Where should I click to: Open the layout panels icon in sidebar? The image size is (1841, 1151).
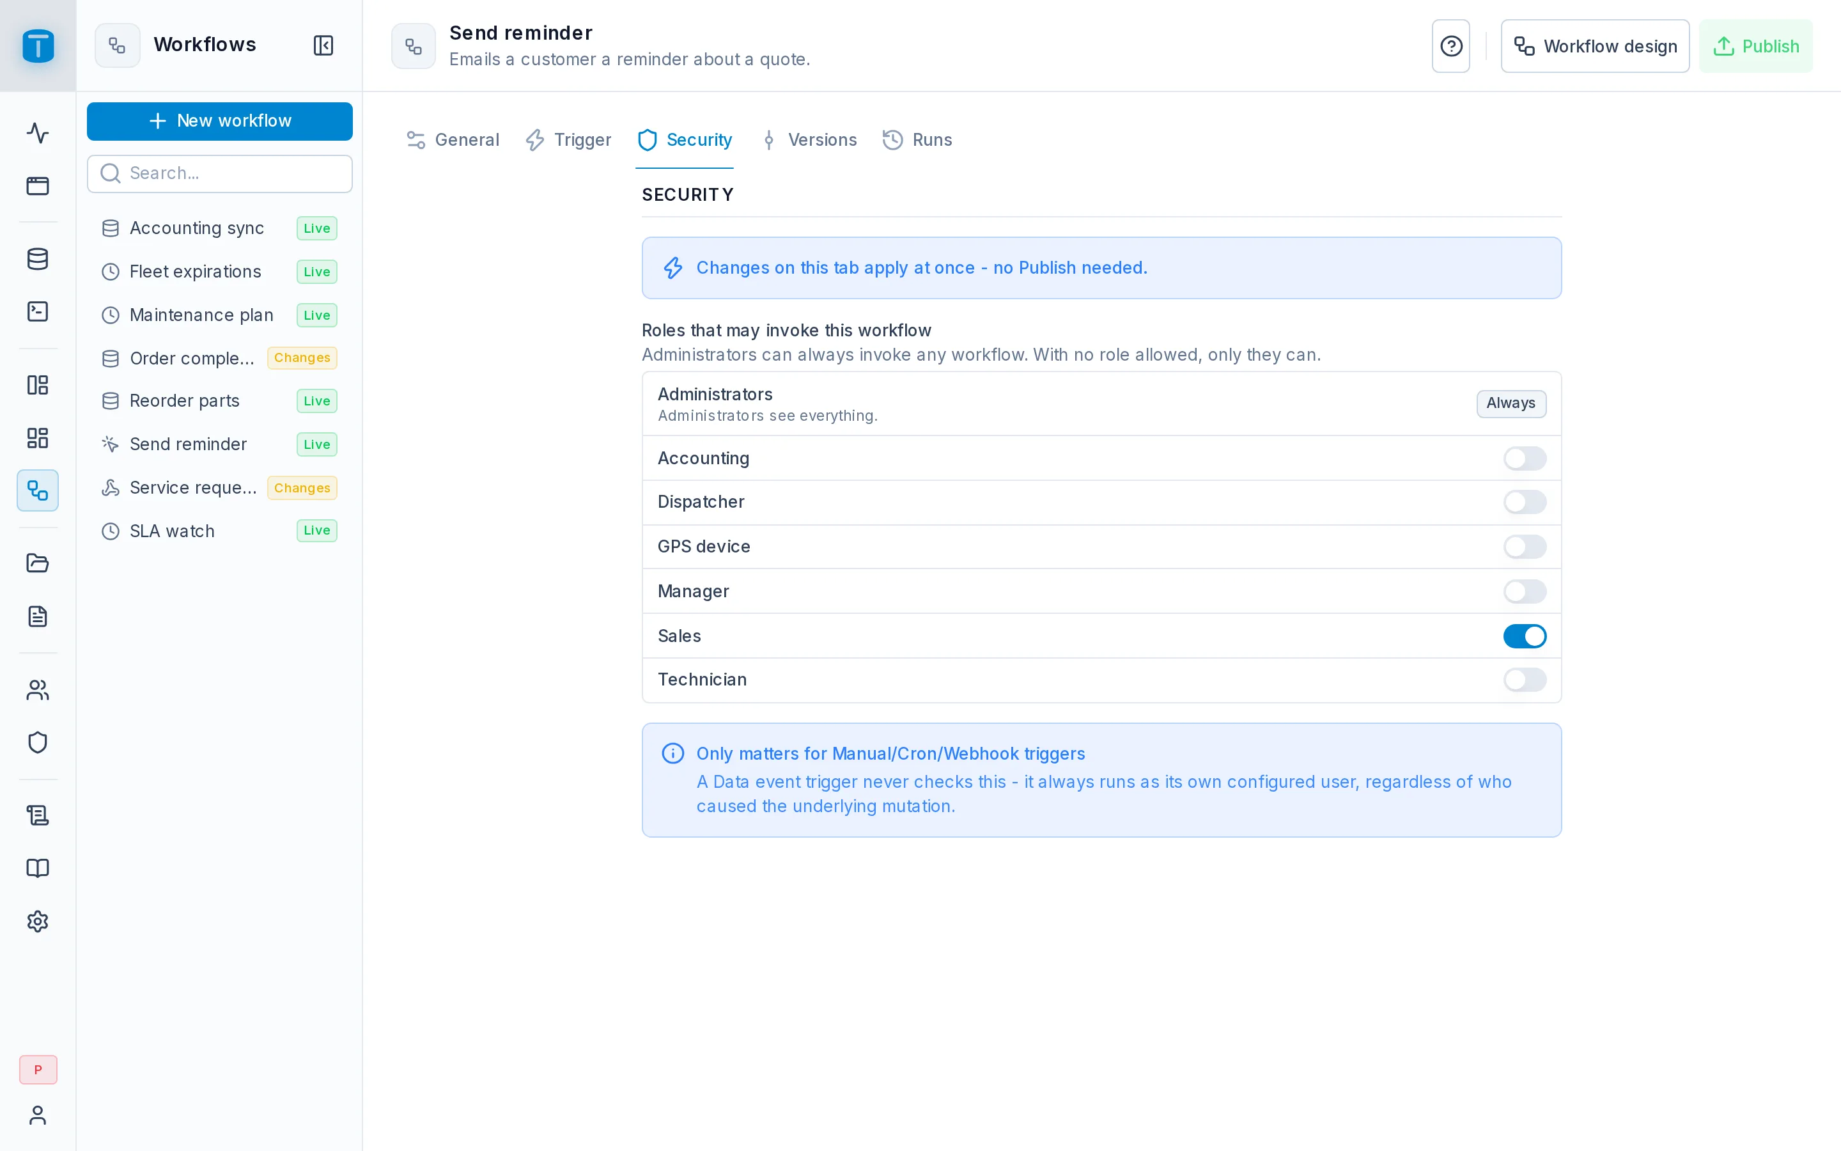38,384
